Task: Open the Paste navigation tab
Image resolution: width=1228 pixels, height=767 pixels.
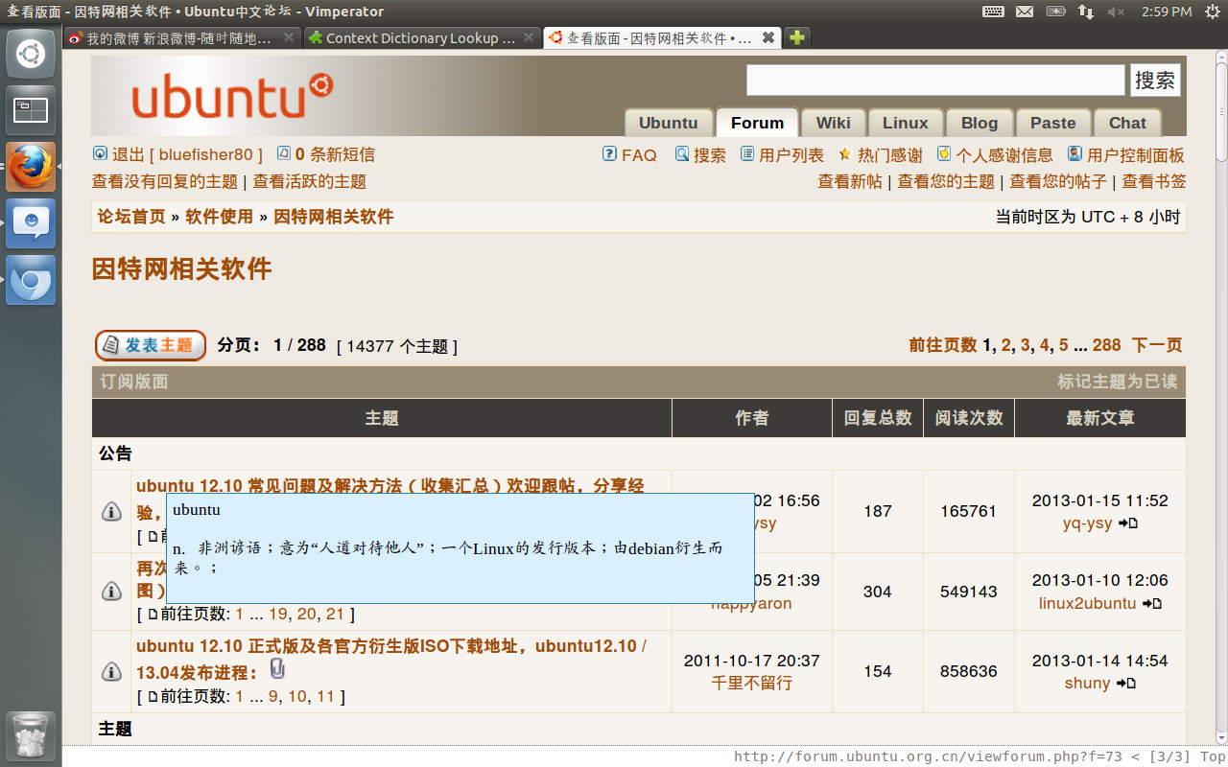Action: click(x=1053, y=123)
